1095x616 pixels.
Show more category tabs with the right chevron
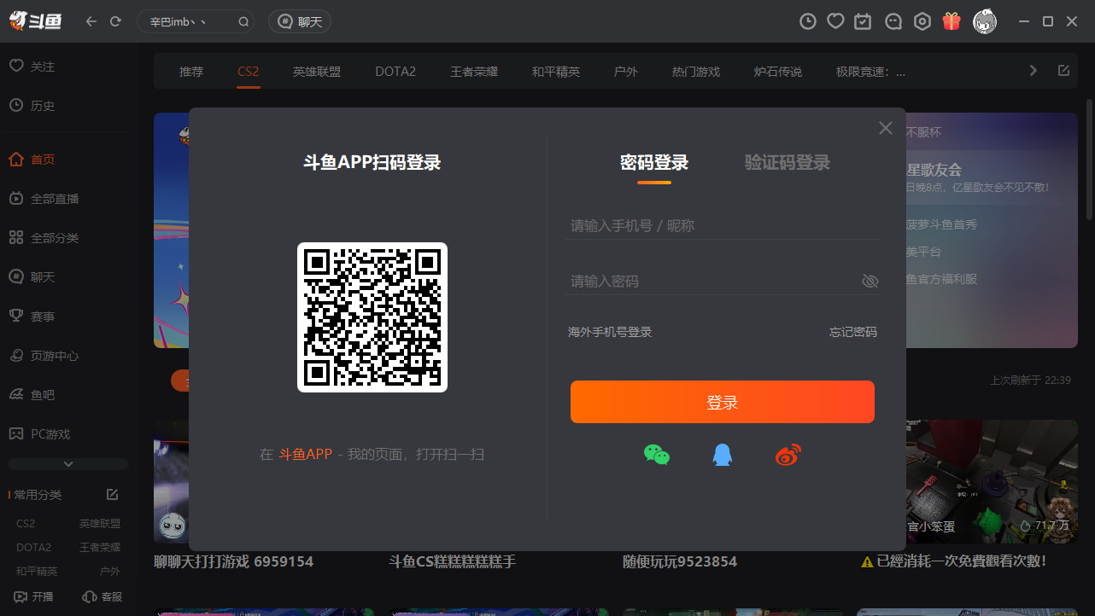click(1034, 71)
